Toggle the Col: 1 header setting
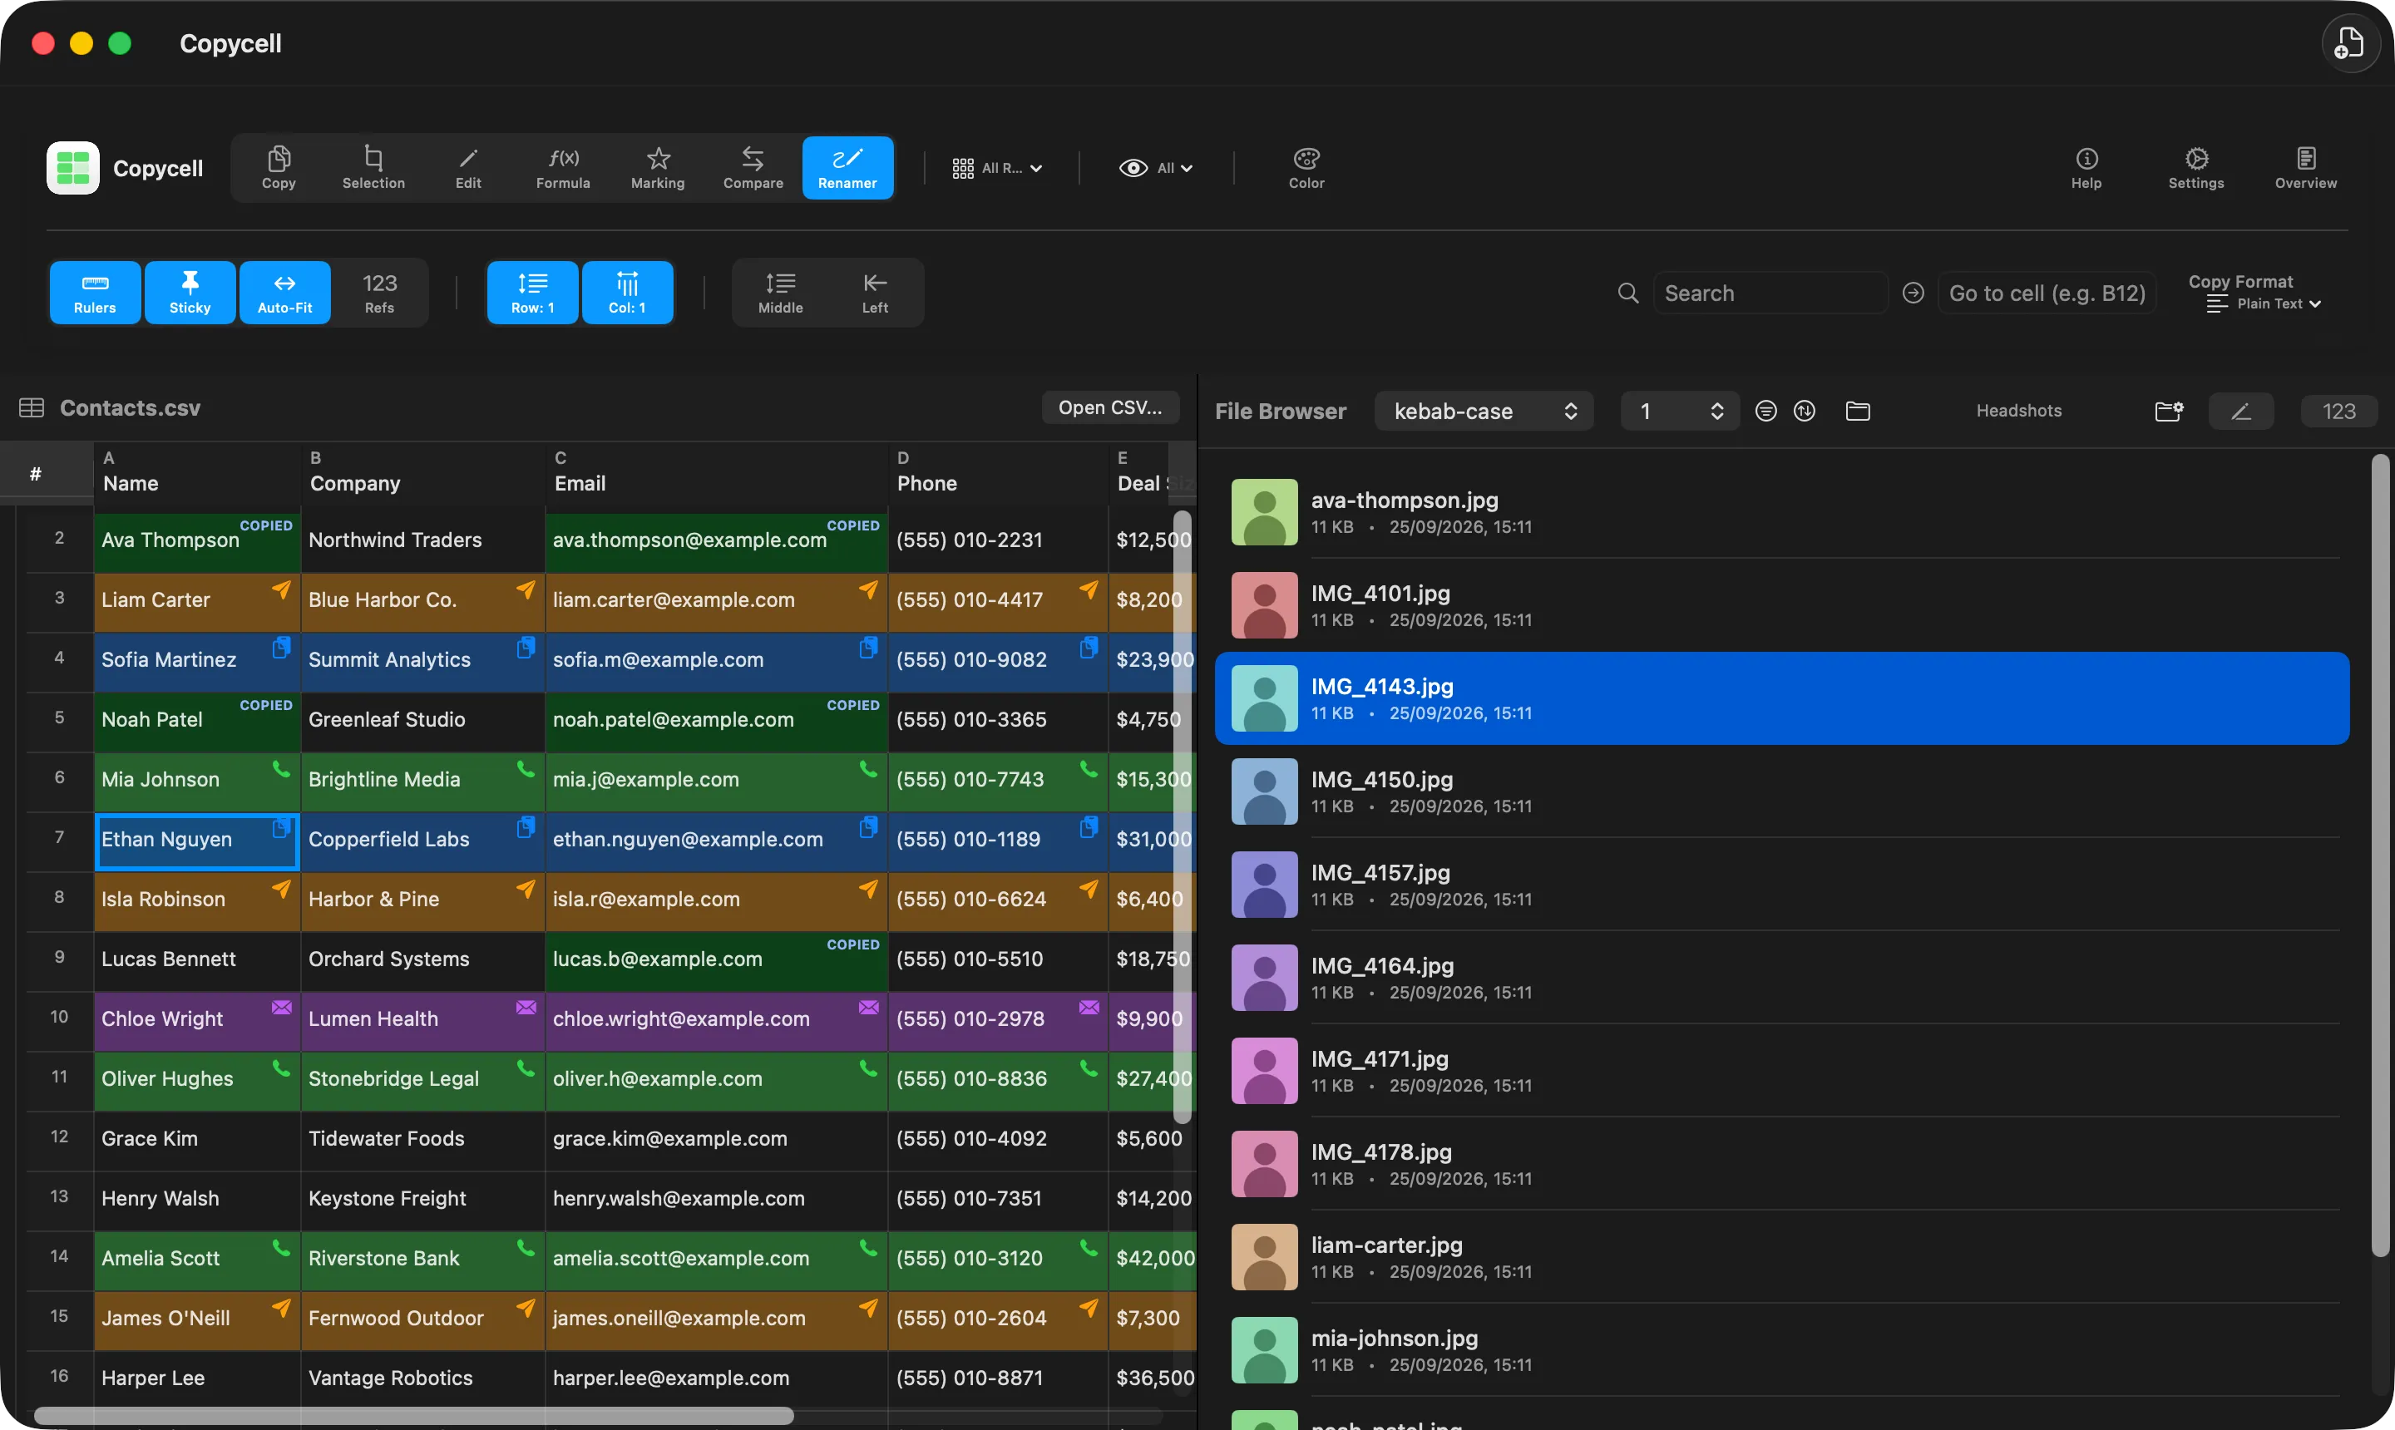This screenshot has width=2395, height=1430. click(627, 292)
